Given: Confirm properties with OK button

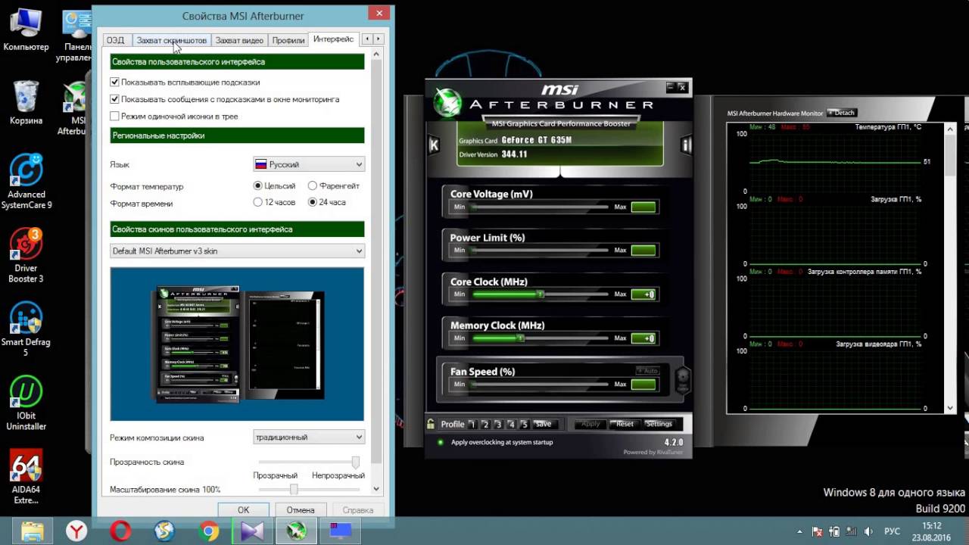Looking at the screenshot, I should 243,509.
